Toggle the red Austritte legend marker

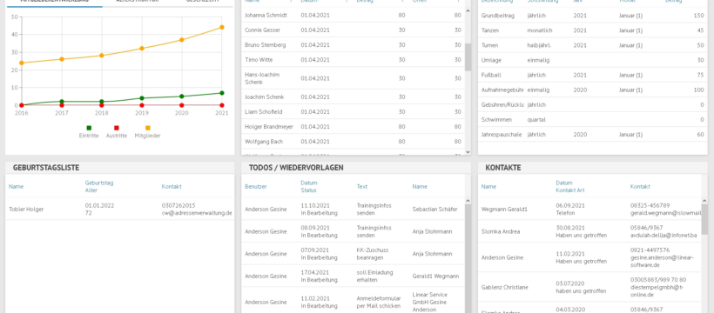(x=117, y=129)
